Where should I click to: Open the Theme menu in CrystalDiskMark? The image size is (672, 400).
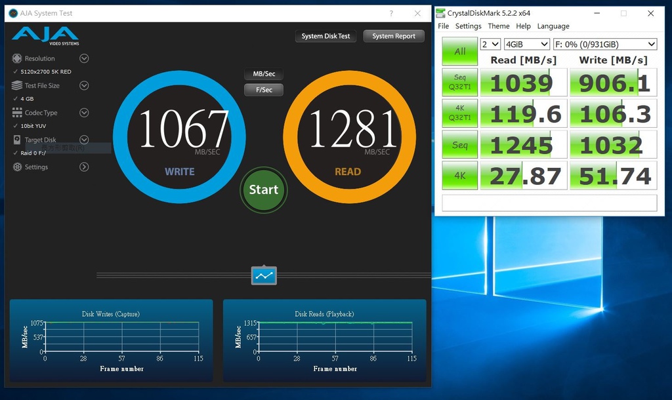pyautogui.click(x=499, y=26)
